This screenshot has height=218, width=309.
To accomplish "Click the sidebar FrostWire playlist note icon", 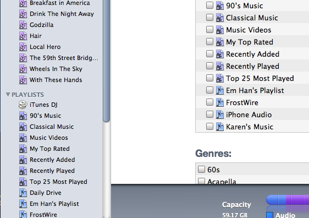I will click(23, 215).
